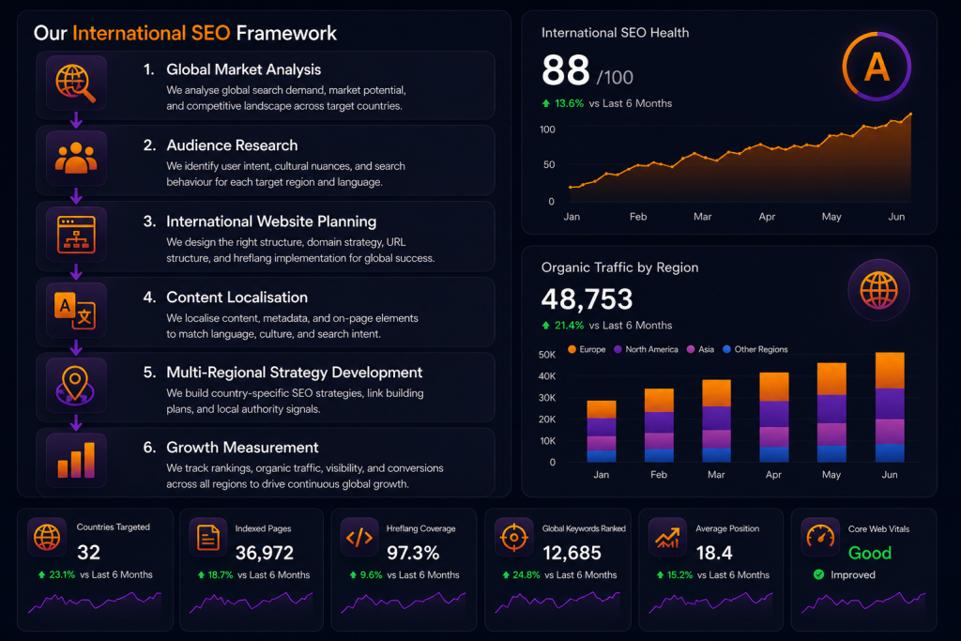The width and height of the screenshot is (961, 641).
Task: Click the 97.3% hreflang coverage value
Action: point(413,553)
